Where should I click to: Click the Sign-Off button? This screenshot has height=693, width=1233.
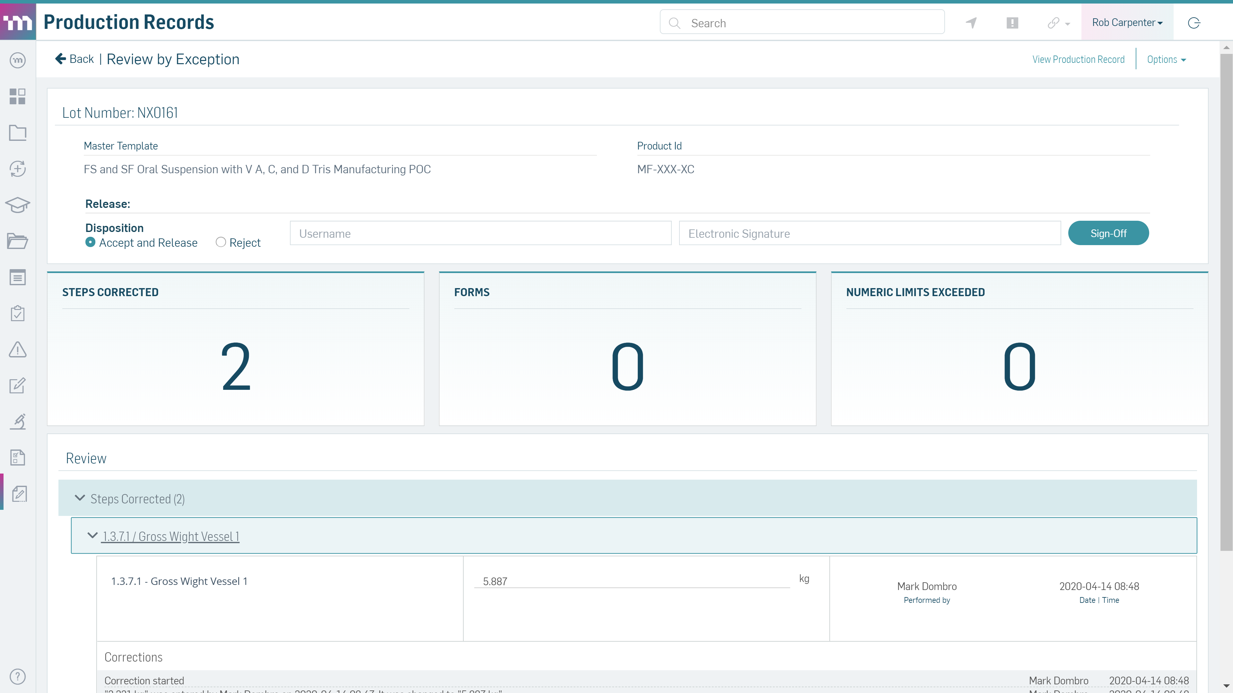tap(1108, 233)
